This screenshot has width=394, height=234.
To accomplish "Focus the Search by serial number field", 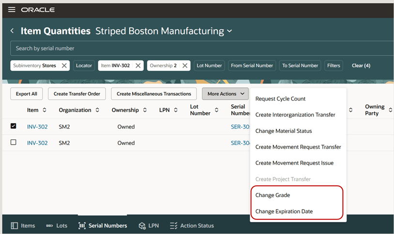I will coord(202,48).
